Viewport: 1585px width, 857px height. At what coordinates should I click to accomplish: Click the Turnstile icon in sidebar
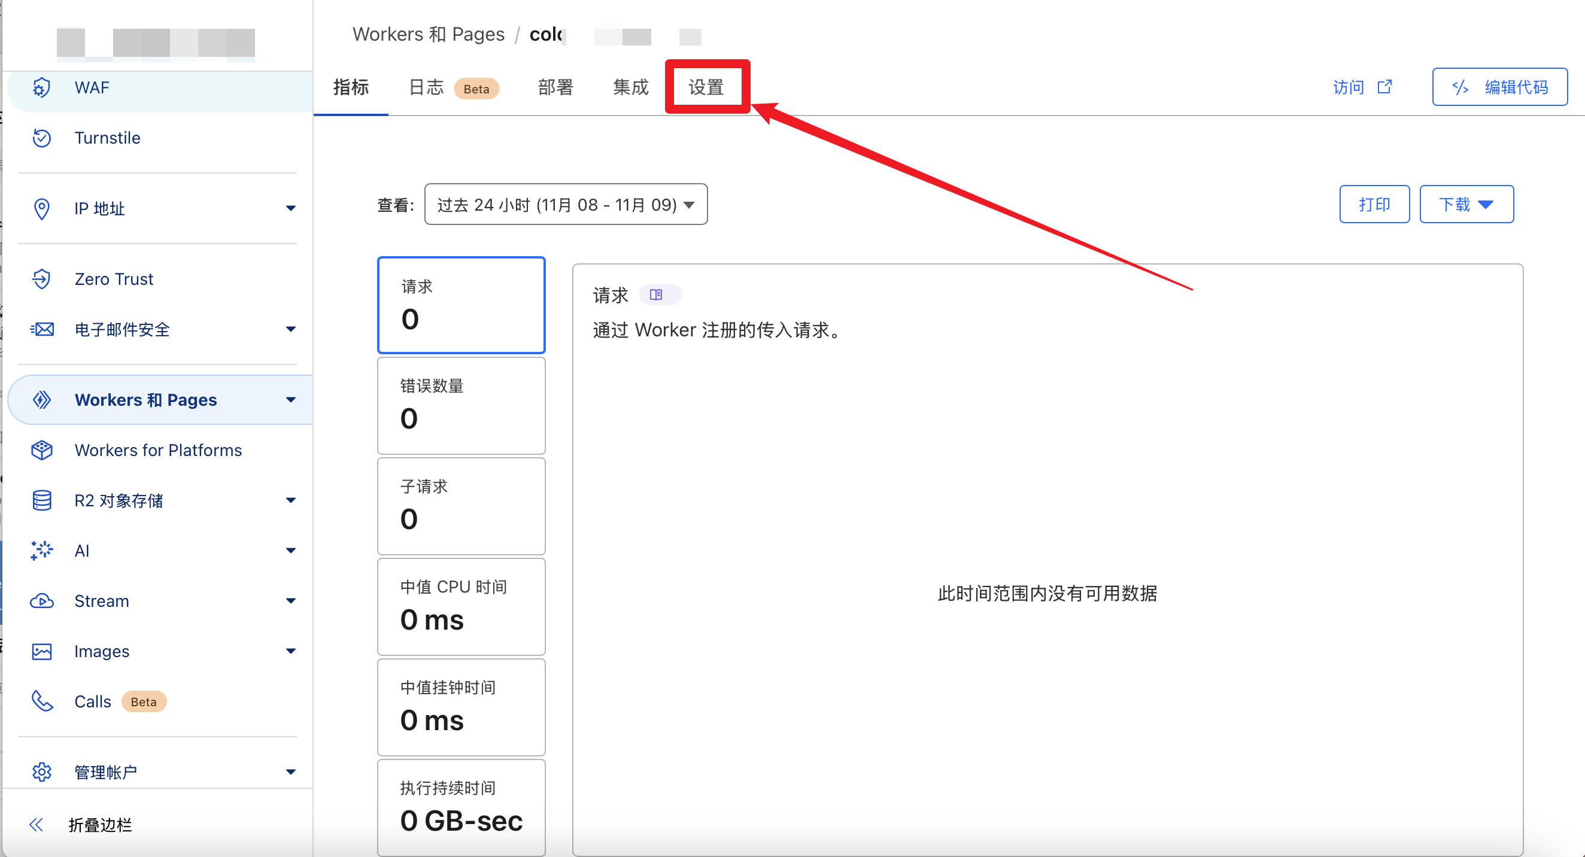(41, 138)
